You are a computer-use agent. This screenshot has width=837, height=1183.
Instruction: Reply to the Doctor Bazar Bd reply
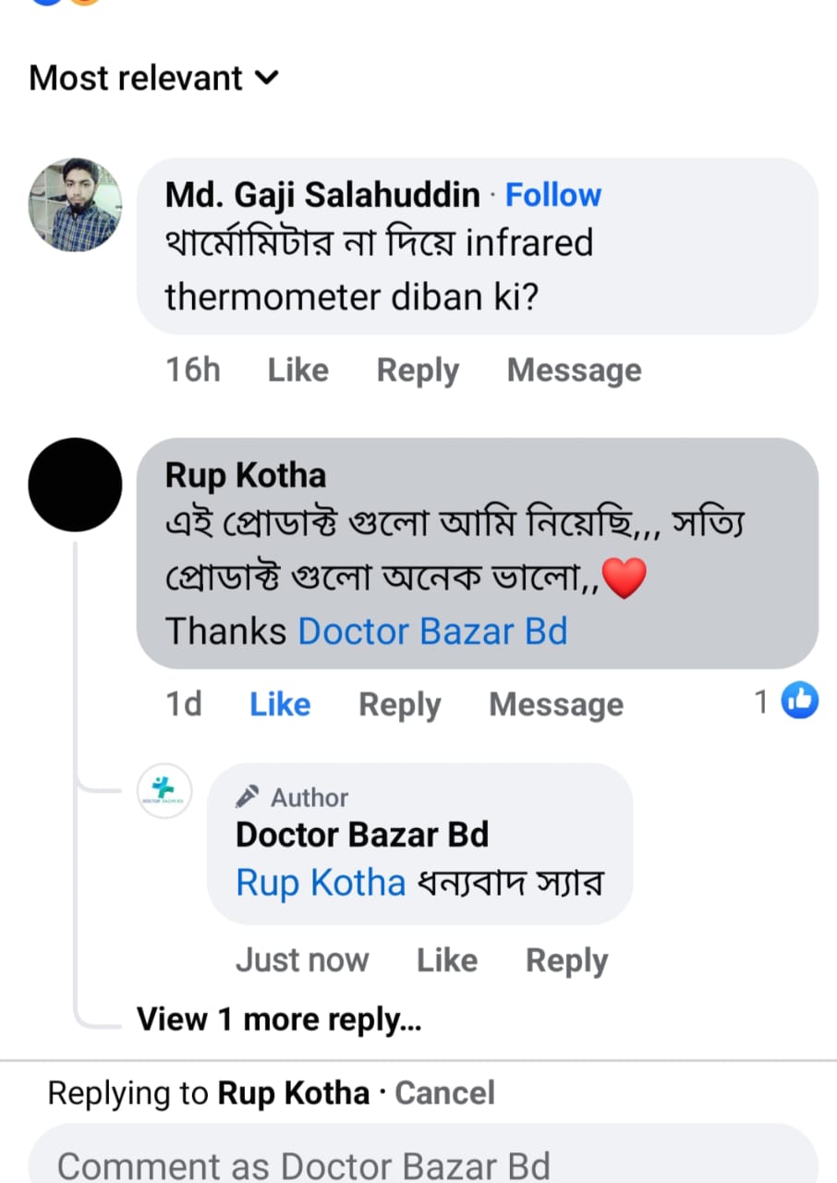pyautogui.click(x=566, y=961)
